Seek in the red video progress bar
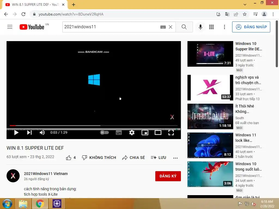The width and height of the screenshot is (279, 209). [x=94, y=125]
